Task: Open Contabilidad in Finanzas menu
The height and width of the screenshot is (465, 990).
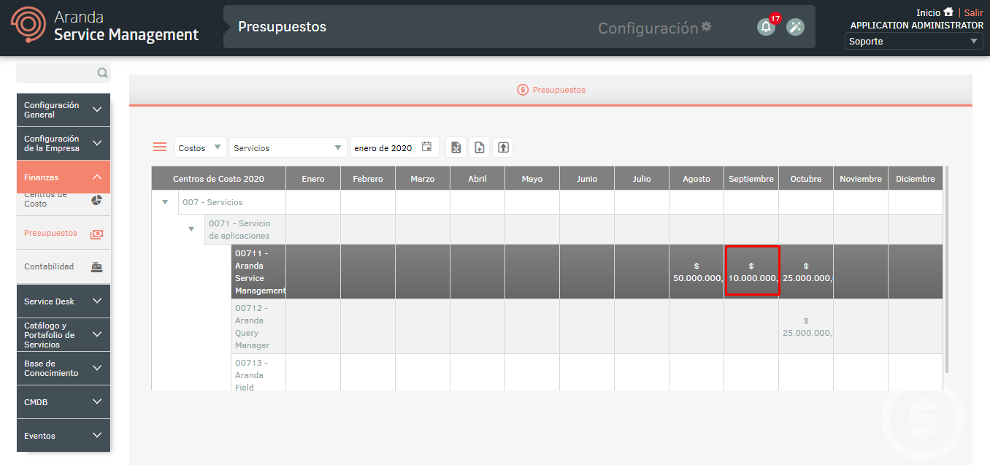Action: point(64,266)
